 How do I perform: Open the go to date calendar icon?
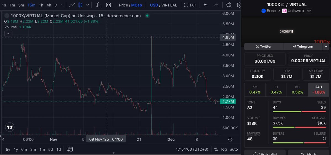point(70,149)
